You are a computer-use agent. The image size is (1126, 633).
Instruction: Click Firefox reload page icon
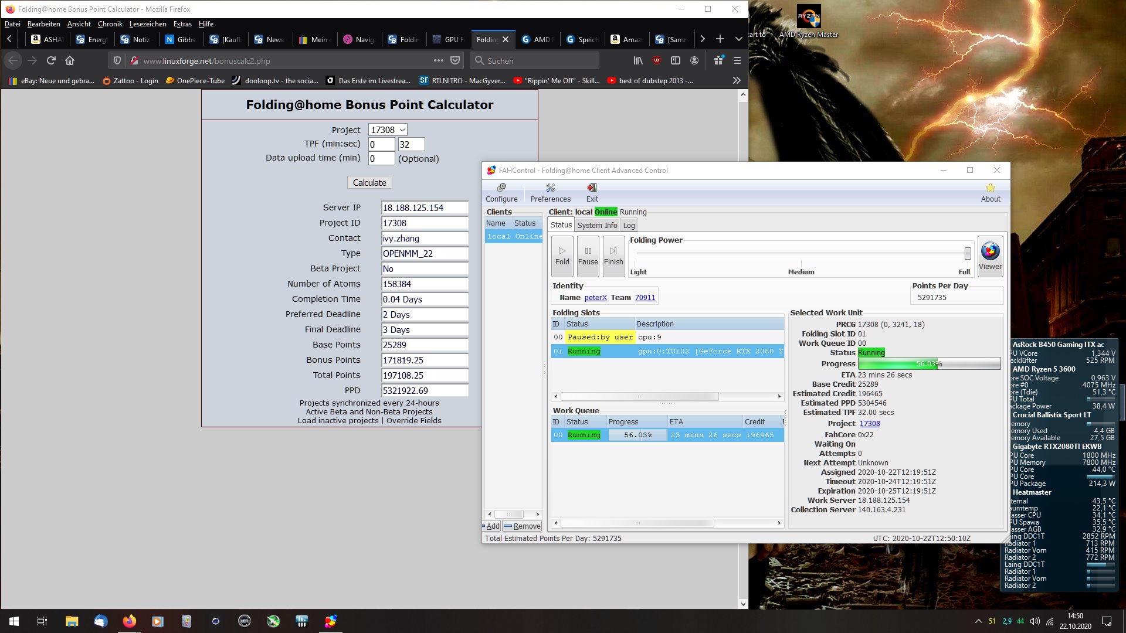(x=51, y=60)
